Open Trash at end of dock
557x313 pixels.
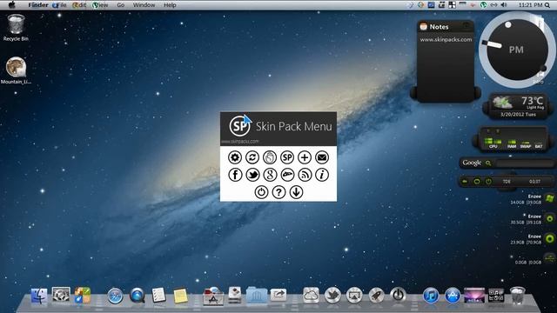[x=517, y=296]
